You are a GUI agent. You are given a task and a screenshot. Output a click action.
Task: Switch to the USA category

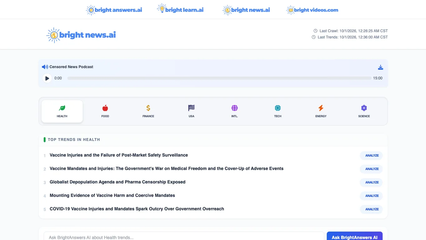191,111
